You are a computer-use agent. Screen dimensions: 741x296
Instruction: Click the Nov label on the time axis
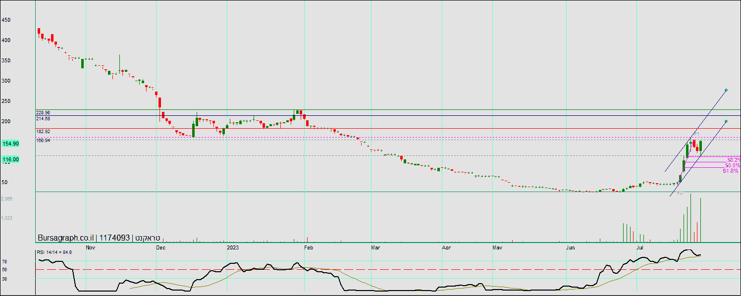tap(90, 247)
